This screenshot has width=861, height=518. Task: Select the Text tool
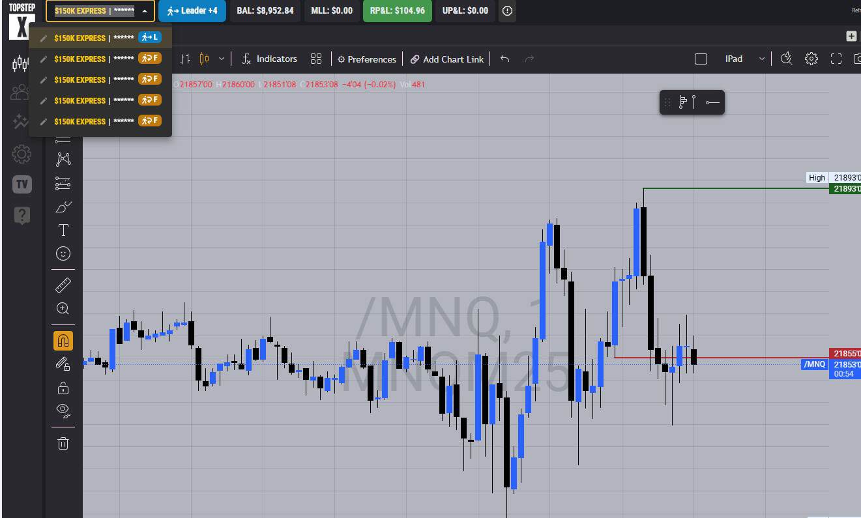[63, 230]
